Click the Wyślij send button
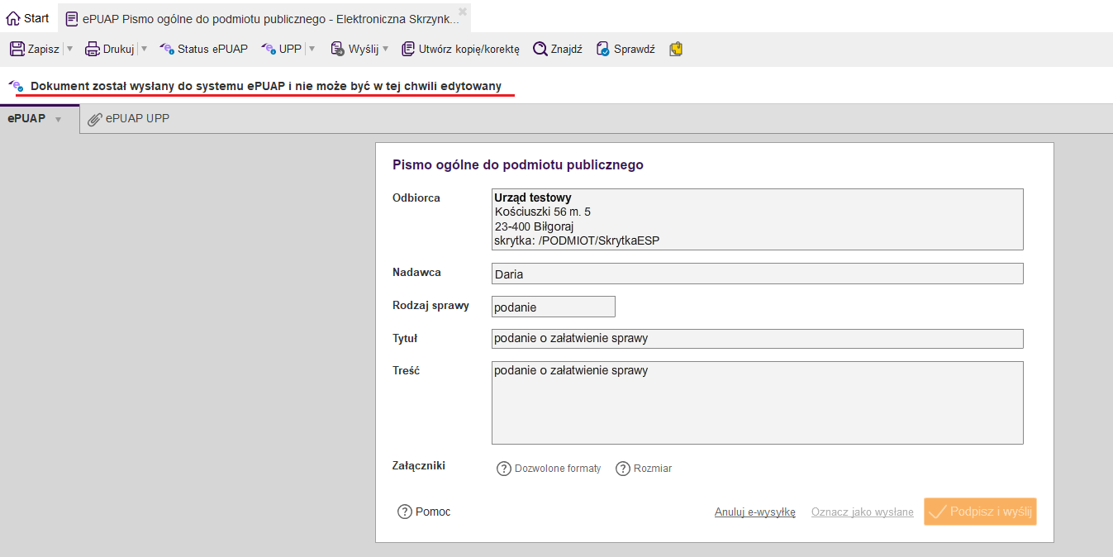Viewport: 1113px width, 557px height. 354,49
